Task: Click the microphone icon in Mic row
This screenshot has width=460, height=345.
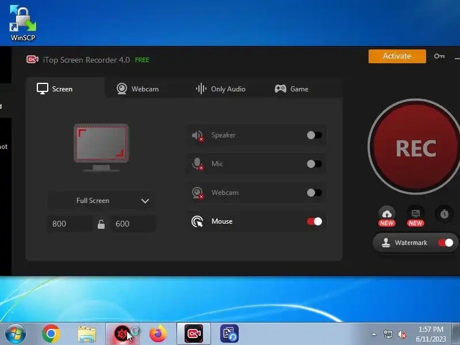Action: click(197, 164)
